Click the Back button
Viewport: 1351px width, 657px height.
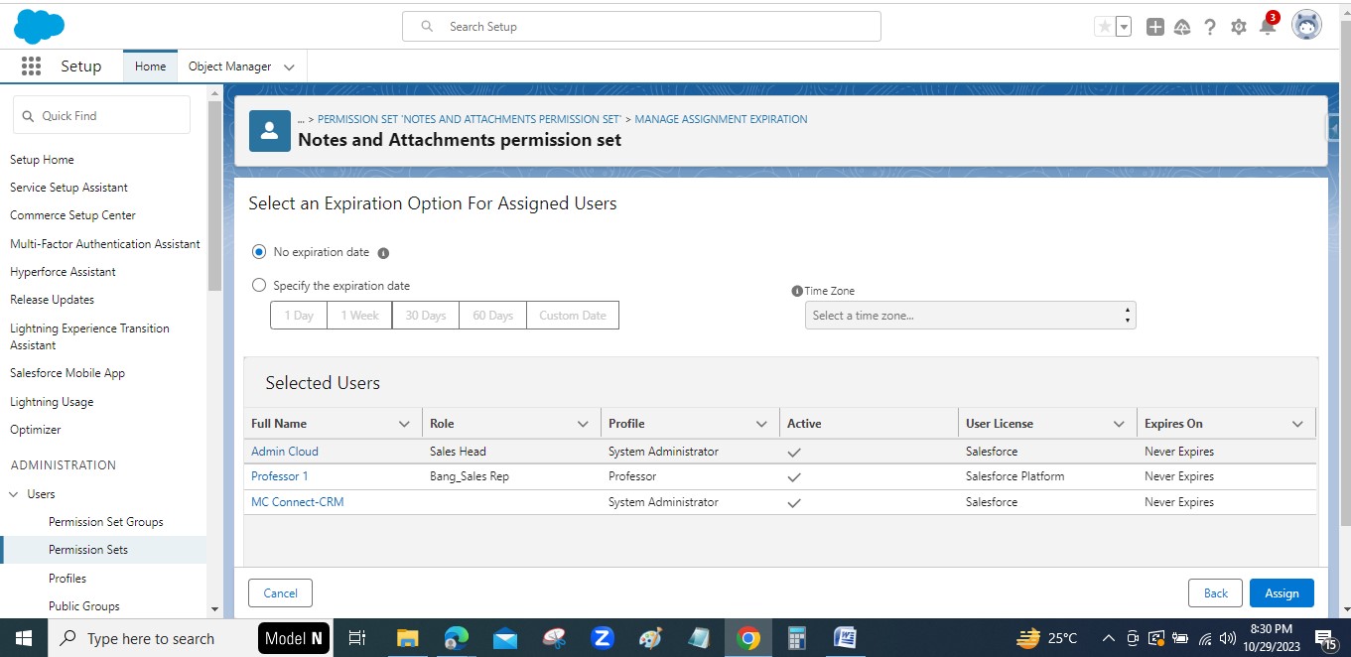pyautogui.click(x=1216, y=593)
